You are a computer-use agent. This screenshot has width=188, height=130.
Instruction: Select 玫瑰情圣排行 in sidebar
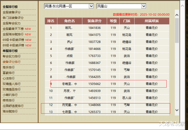[12, 89]
